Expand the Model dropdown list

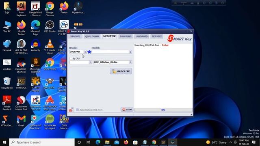[130, 52]
